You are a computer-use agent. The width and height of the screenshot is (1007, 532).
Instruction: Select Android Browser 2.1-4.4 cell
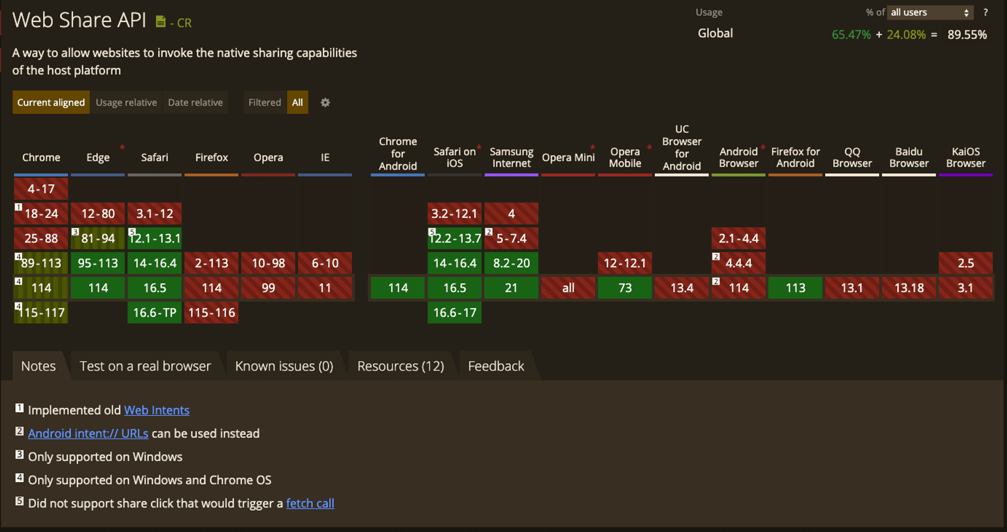739,238
